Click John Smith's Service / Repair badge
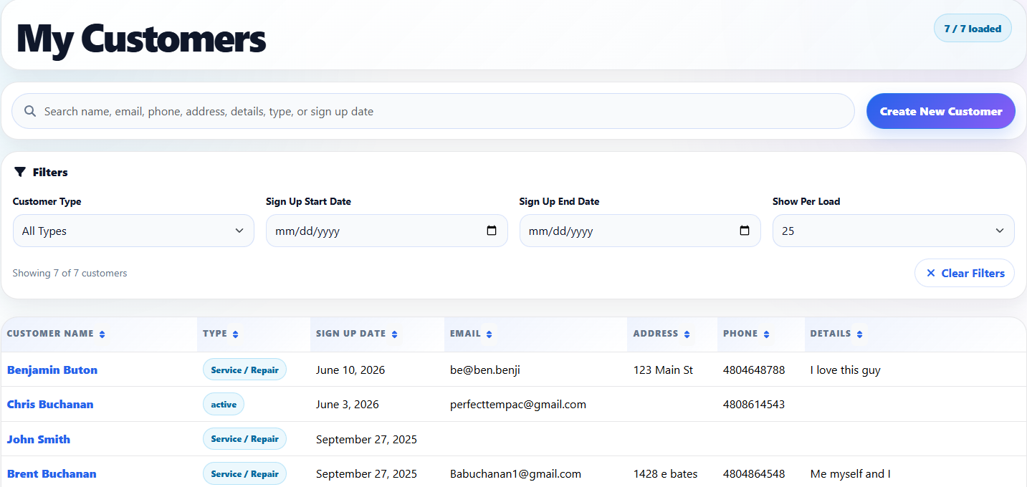The height and width of the screenshot is (487, 1027). [x=244, y=439]
